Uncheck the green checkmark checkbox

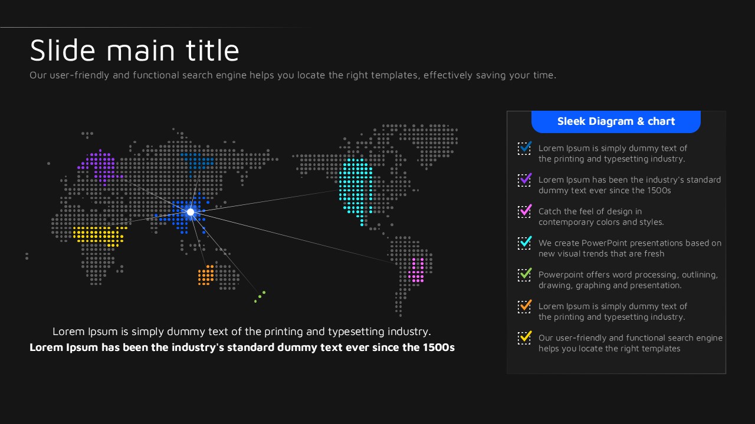524,274
